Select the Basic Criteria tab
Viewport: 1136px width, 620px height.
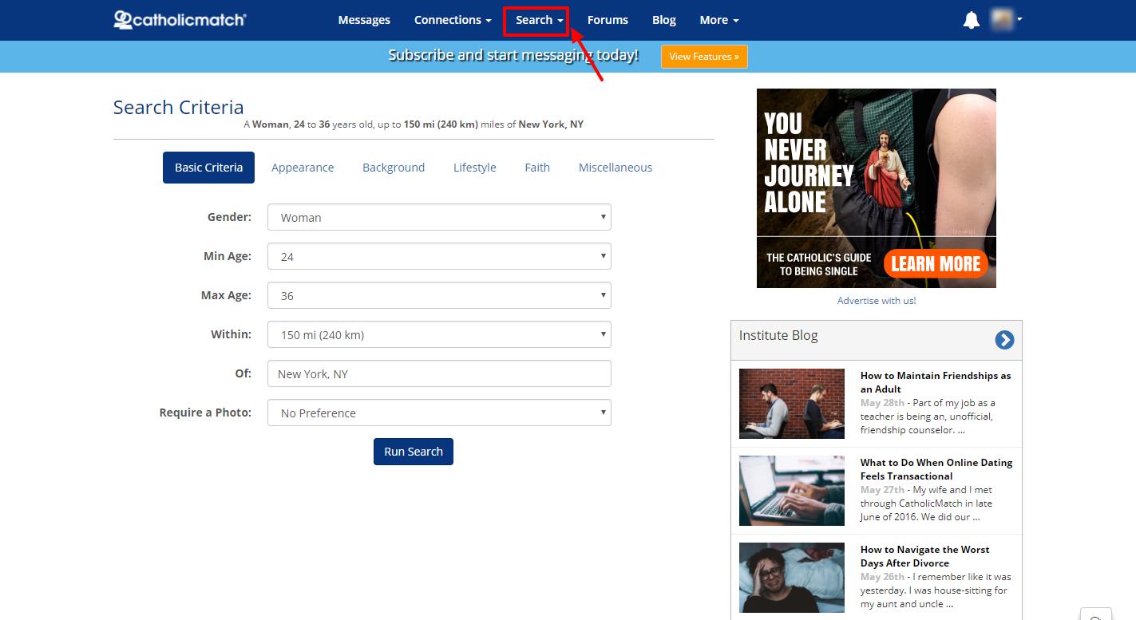[208, 168]
